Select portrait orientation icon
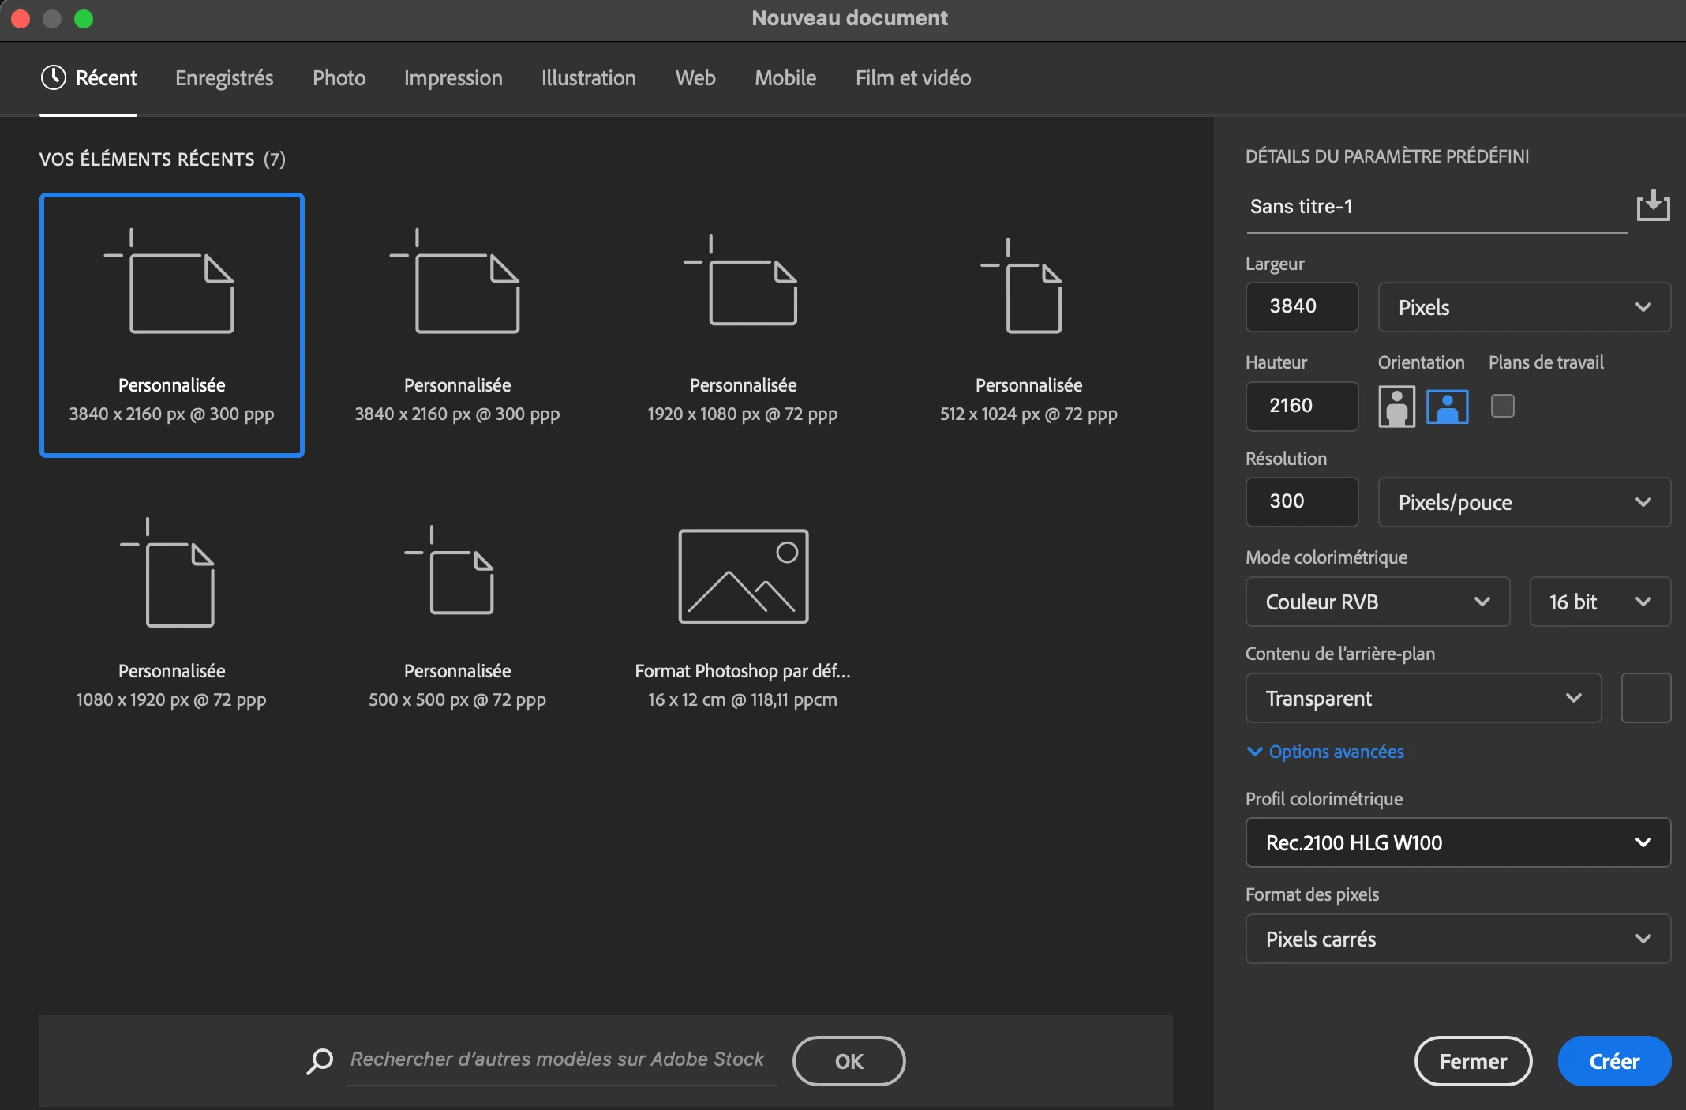This screenshot has height=1110, width=1686. (x=1396, y=407)
